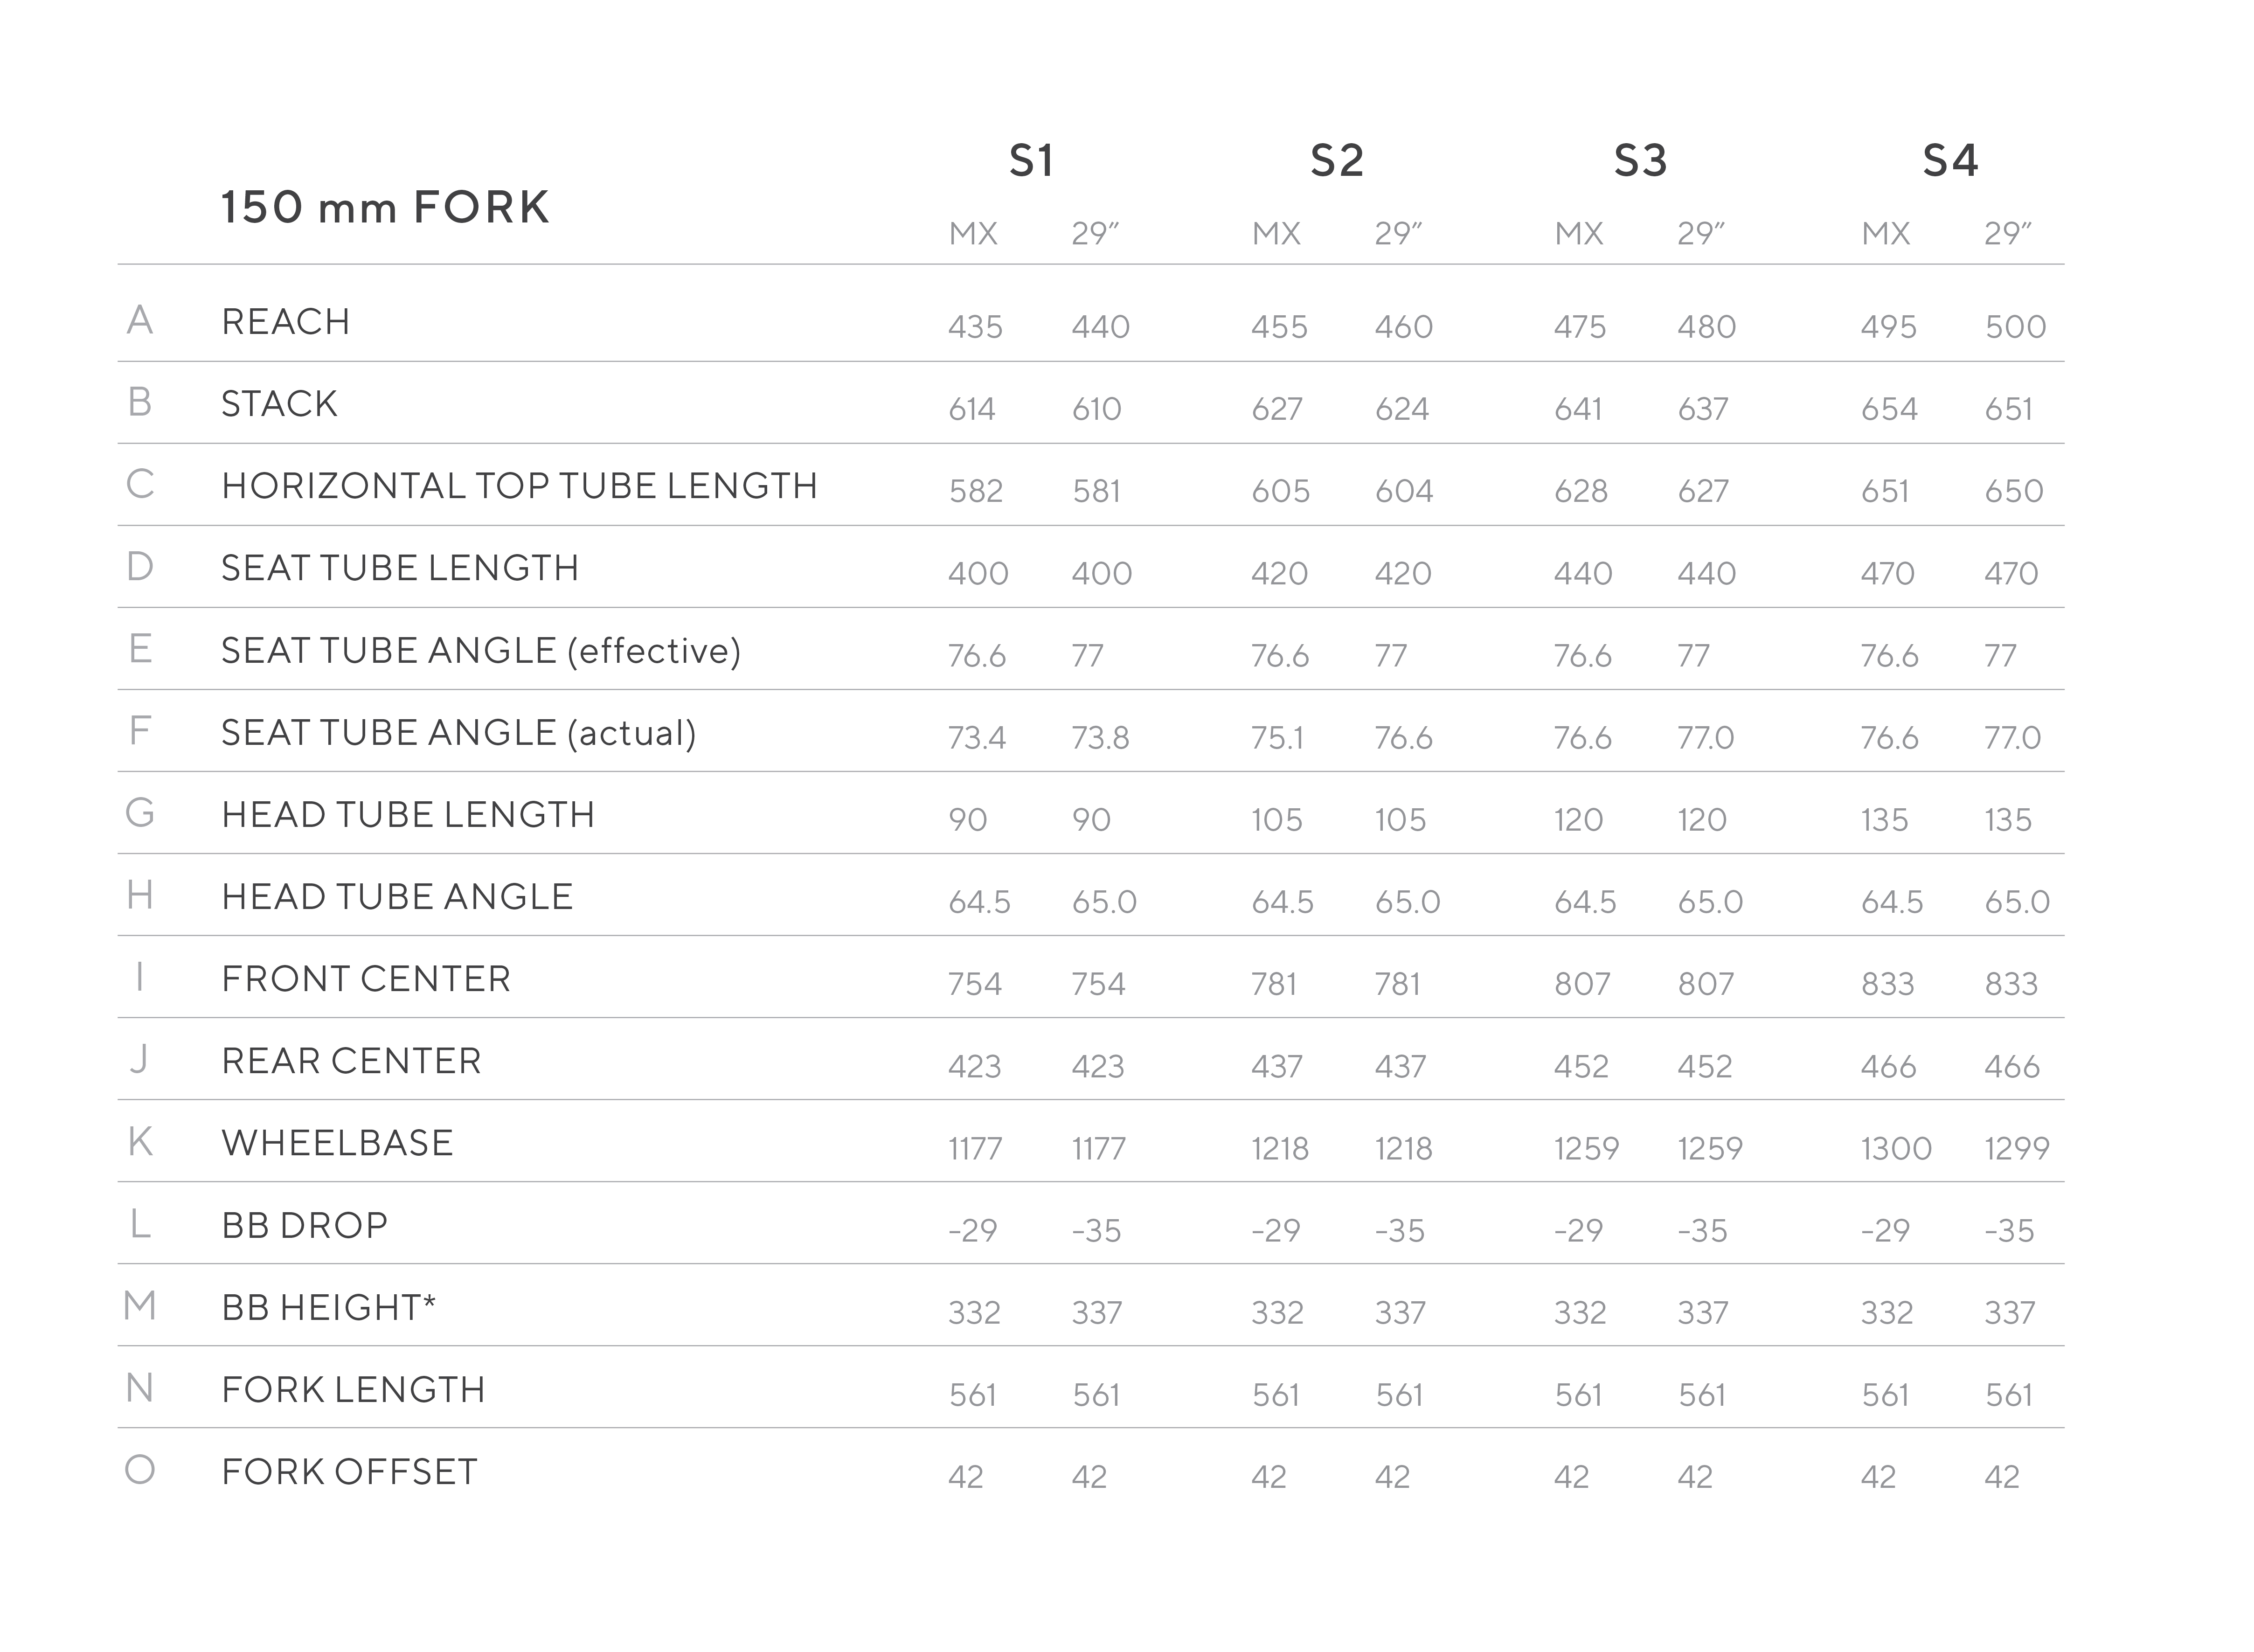Screen dimensions: 2254x1652
Task: Click the 150 mm FORK table title
Action: pos(385,208)
